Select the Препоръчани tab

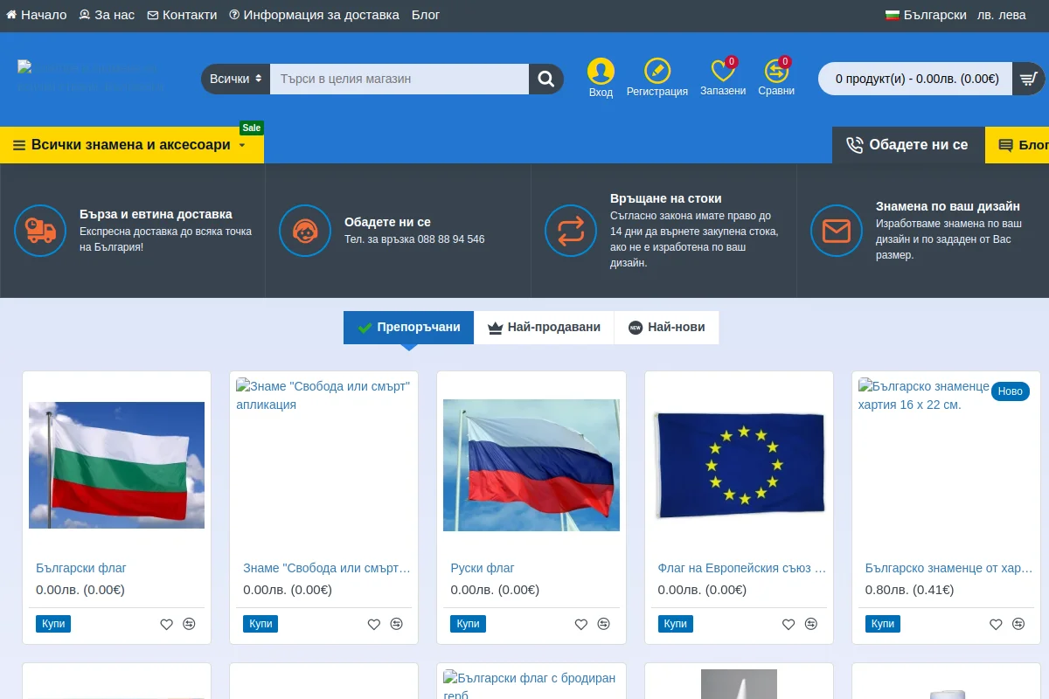pos(408,328)
